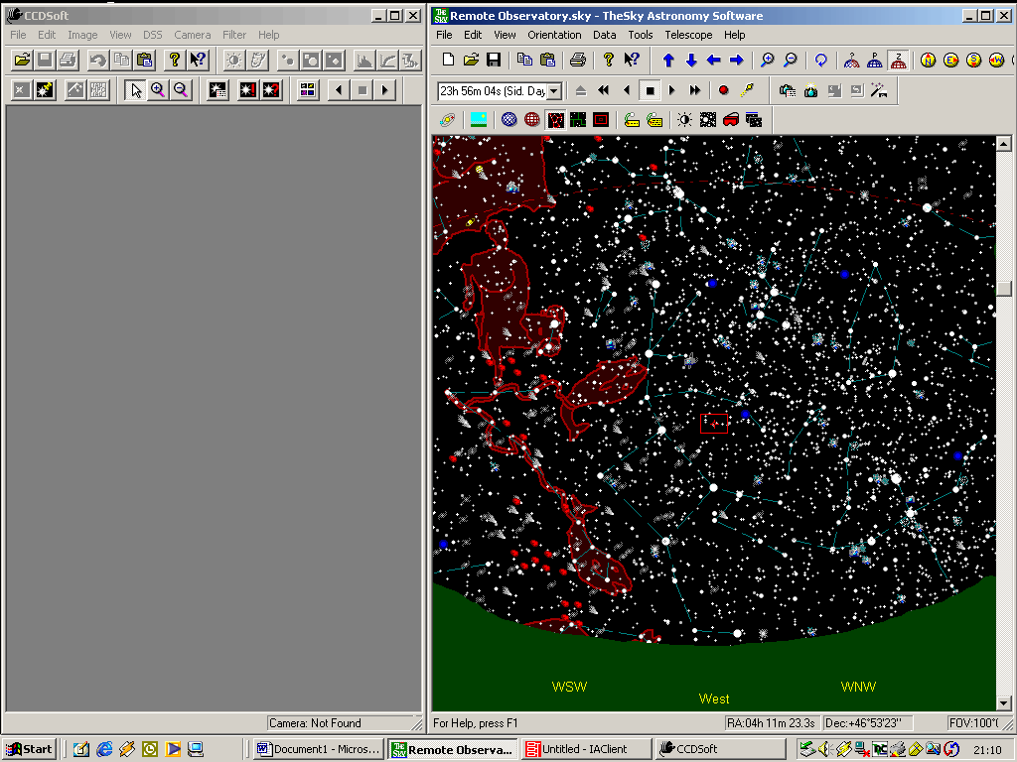Screen dimensions: 1017x762
Task: Toggle blue equatorial grid globe icon
Action: pyautogui.click(x=509, y=120)
